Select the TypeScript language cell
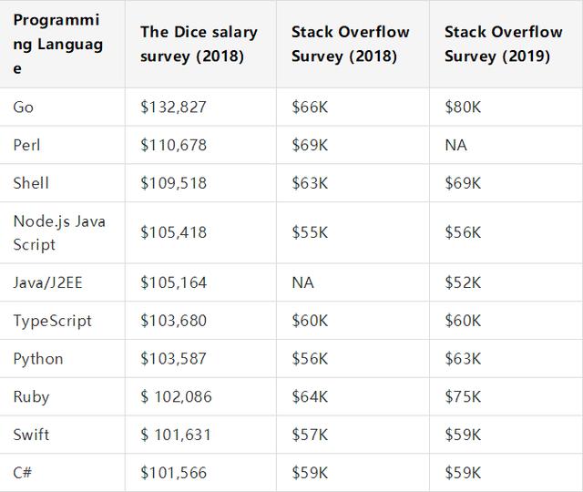 pos(51,321)
